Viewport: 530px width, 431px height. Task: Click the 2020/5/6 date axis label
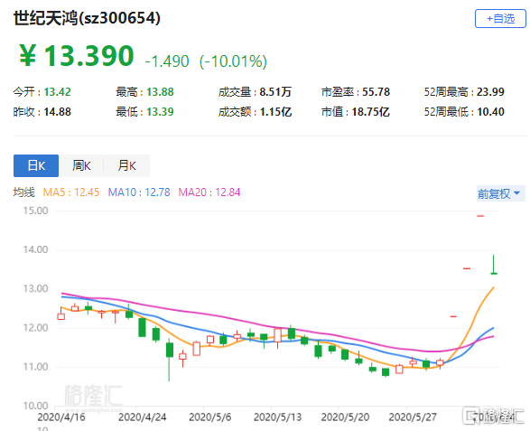(x=209, y=417)
